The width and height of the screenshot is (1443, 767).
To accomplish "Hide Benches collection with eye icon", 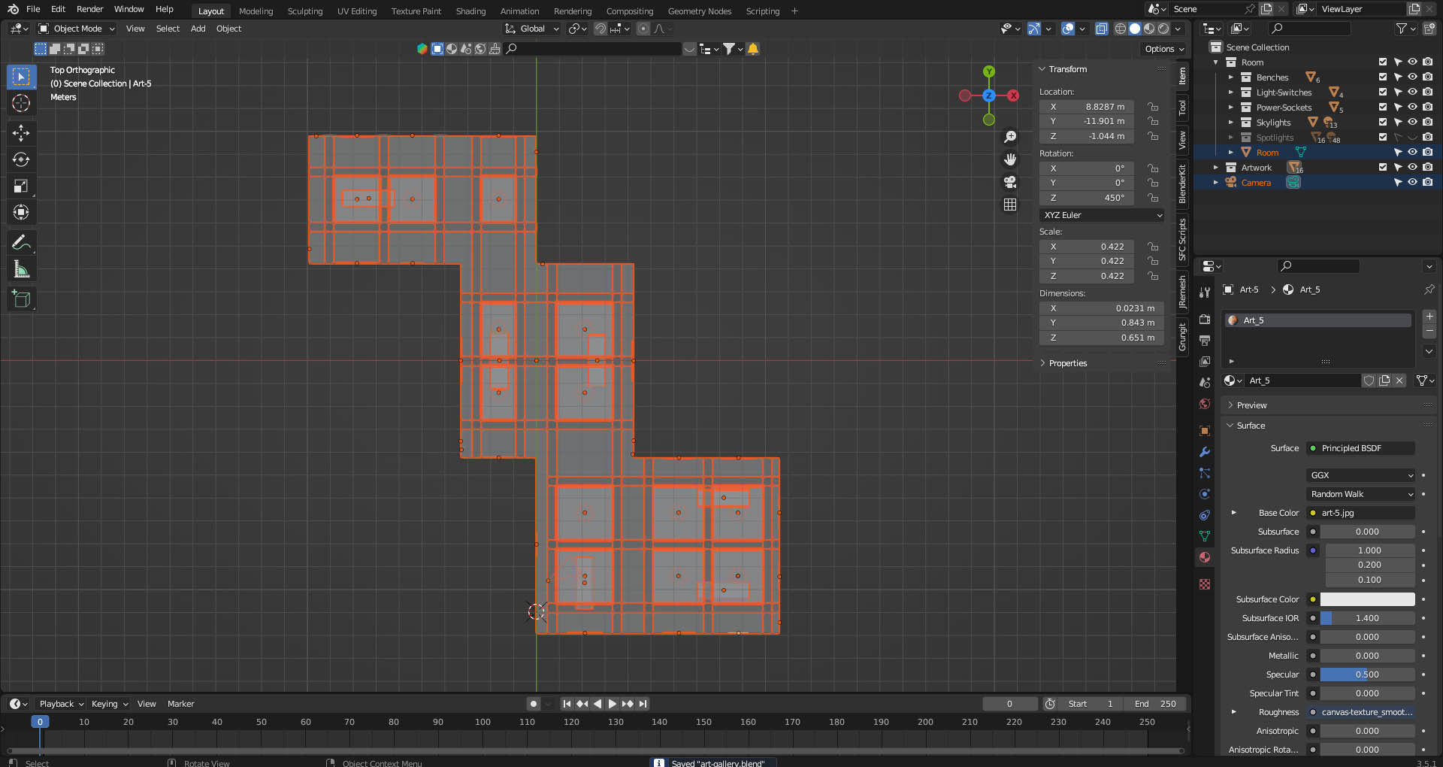I will coord(1412,77).
